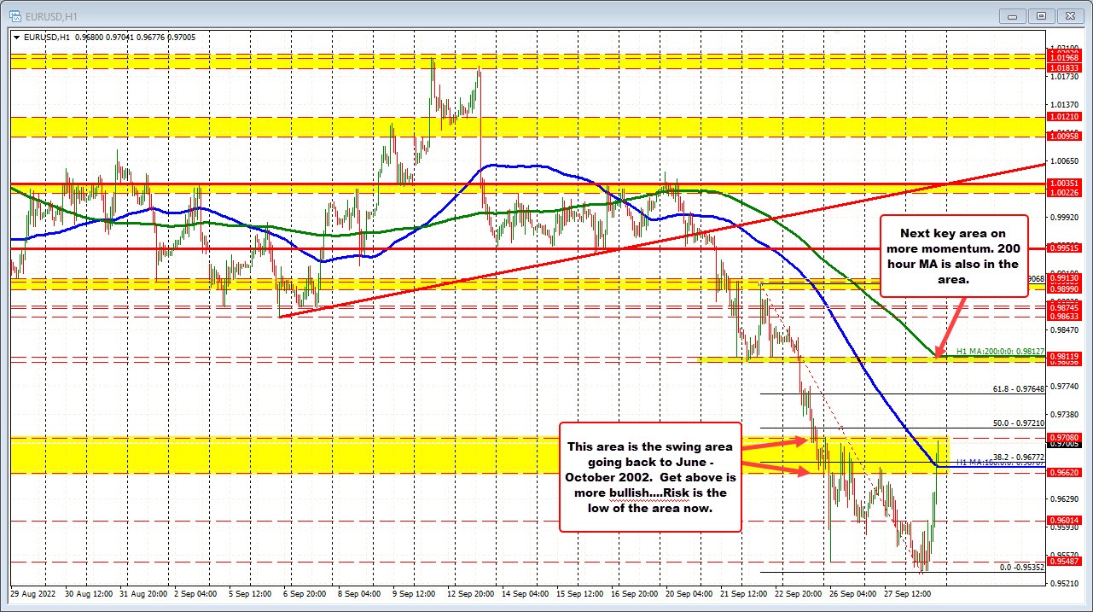Click the window restore button
Viewport: 1093px width, 612px height.
(x=1040, y=15)
